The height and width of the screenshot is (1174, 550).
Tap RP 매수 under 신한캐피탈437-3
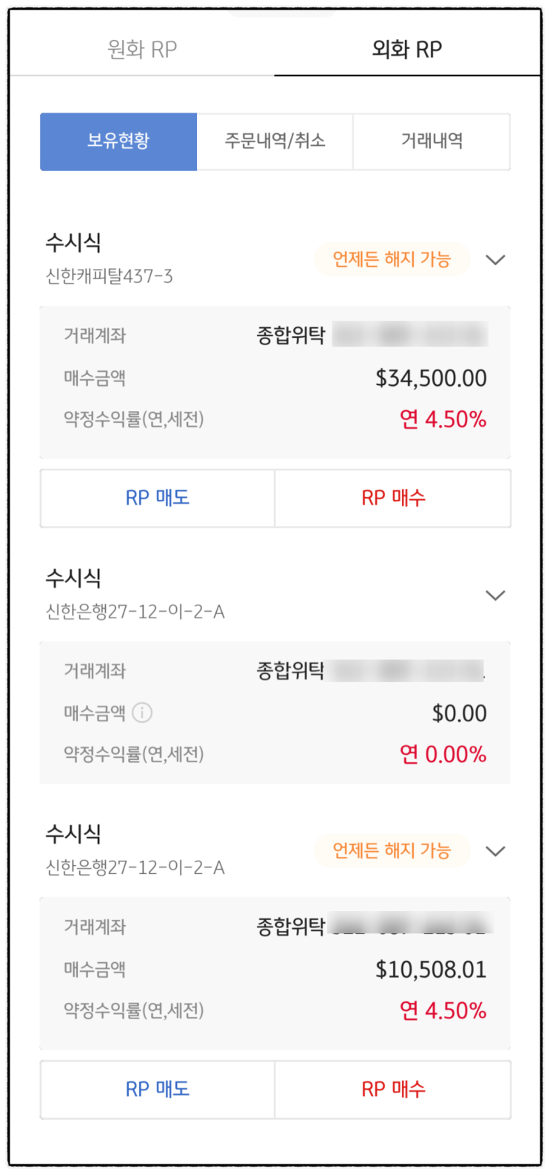(393, 498)
